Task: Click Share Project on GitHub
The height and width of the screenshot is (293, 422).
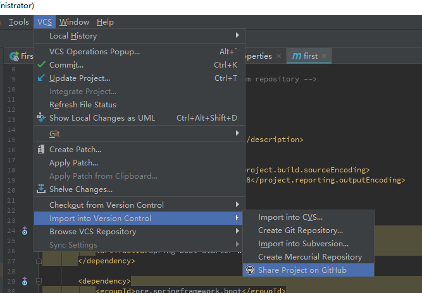Action: click(x=308, y=270)
